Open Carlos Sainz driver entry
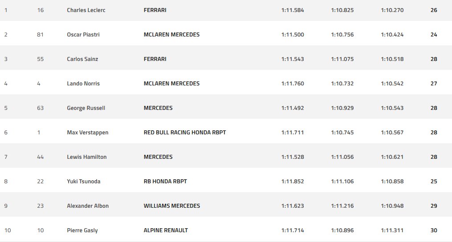 pos(82,59)
